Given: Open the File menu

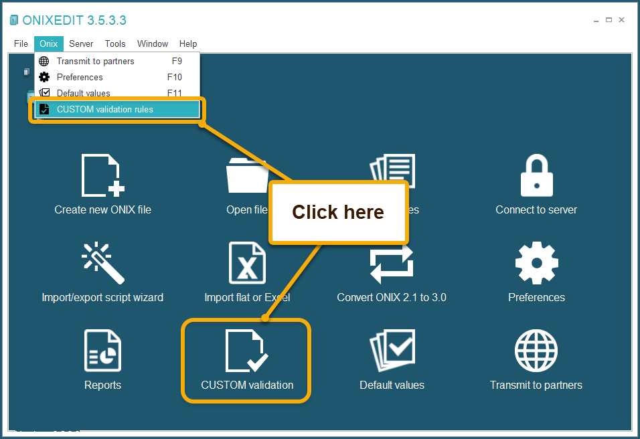Looking at the screenshot, I should 21,43.
